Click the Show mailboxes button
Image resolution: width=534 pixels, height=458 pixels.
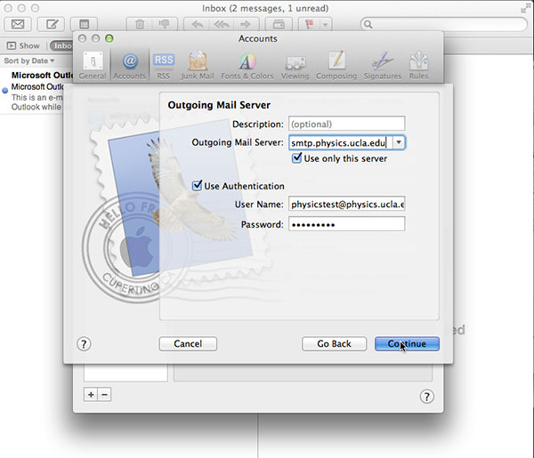(x=23, y=45)
